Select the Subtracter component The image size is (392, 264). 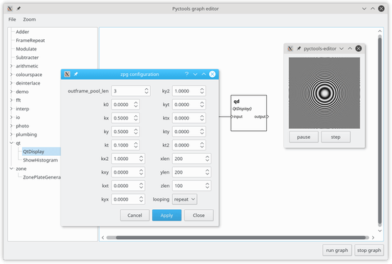[27, 58]
